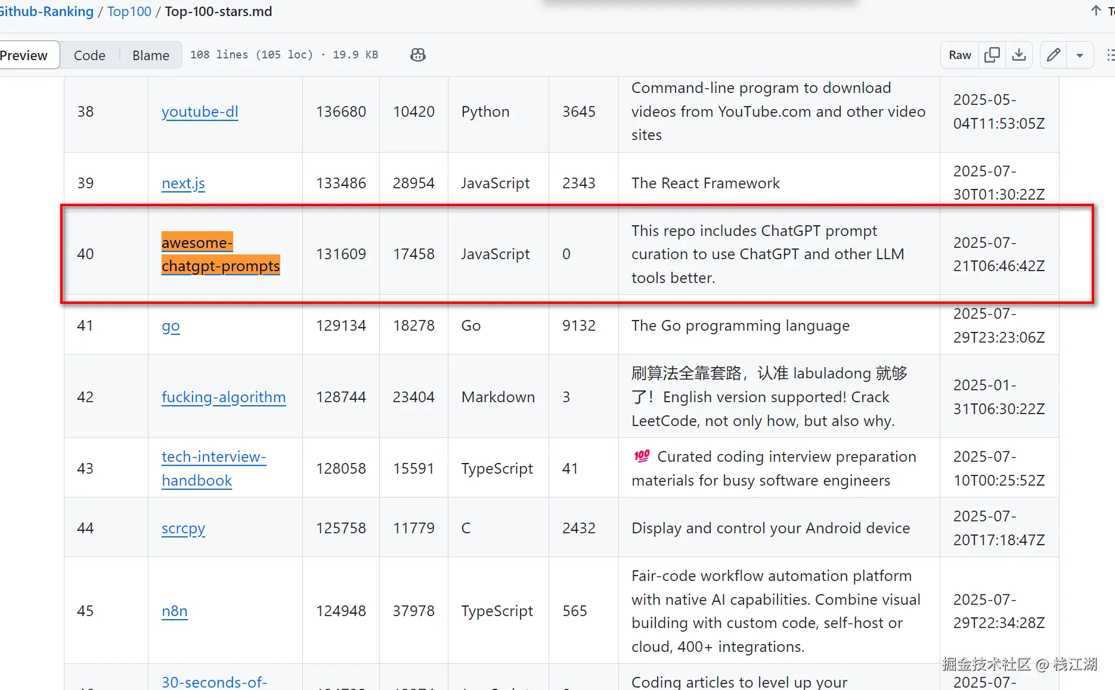Copy raw file contents icon
The image size is (1115, 690).
pyautogui.click(x=992, y=55)
